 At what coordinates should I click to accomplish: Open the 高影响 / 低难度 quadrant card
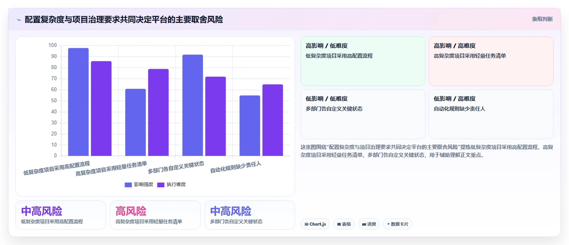pos(363,61)
